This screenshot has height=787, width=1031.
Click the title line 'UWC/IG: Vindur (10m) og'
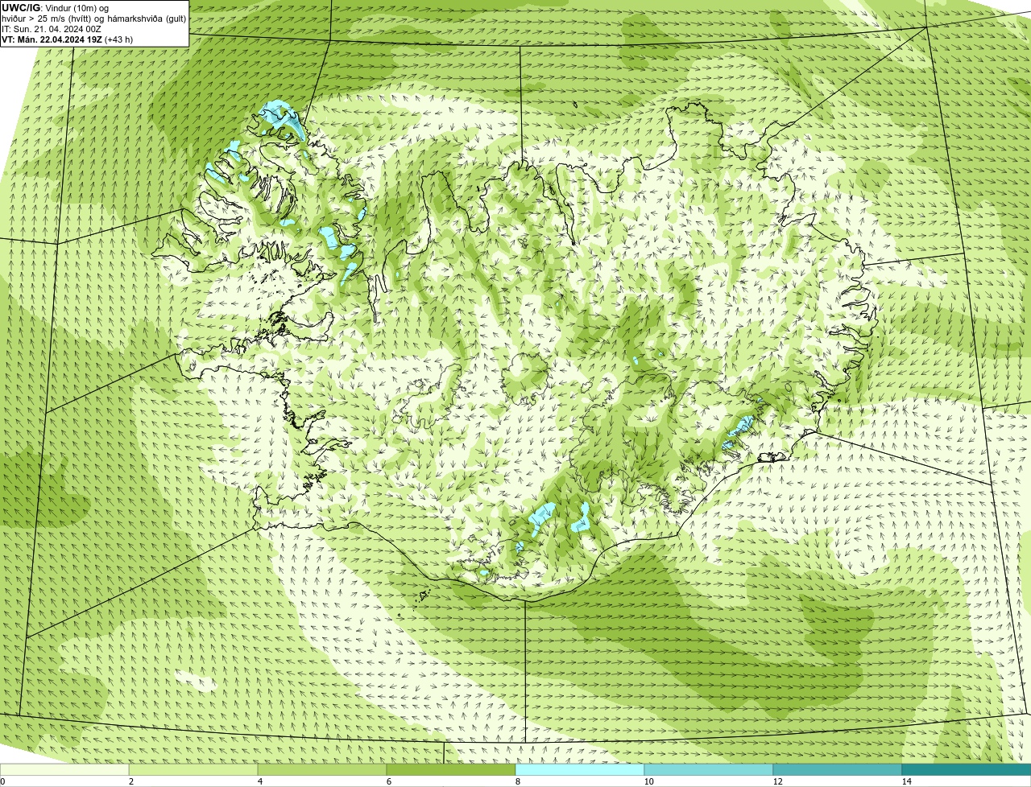coord(56,8)
